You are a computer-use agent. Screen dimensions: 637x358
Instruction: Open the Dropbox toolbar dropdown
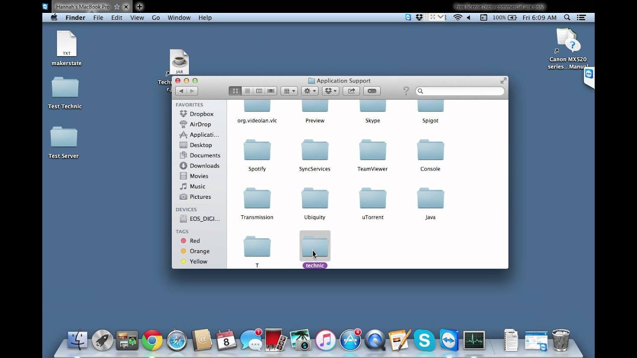(x=330, y=91)
